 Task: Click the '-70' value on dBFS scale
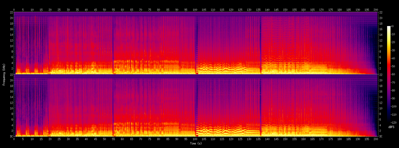pos(393,83)
